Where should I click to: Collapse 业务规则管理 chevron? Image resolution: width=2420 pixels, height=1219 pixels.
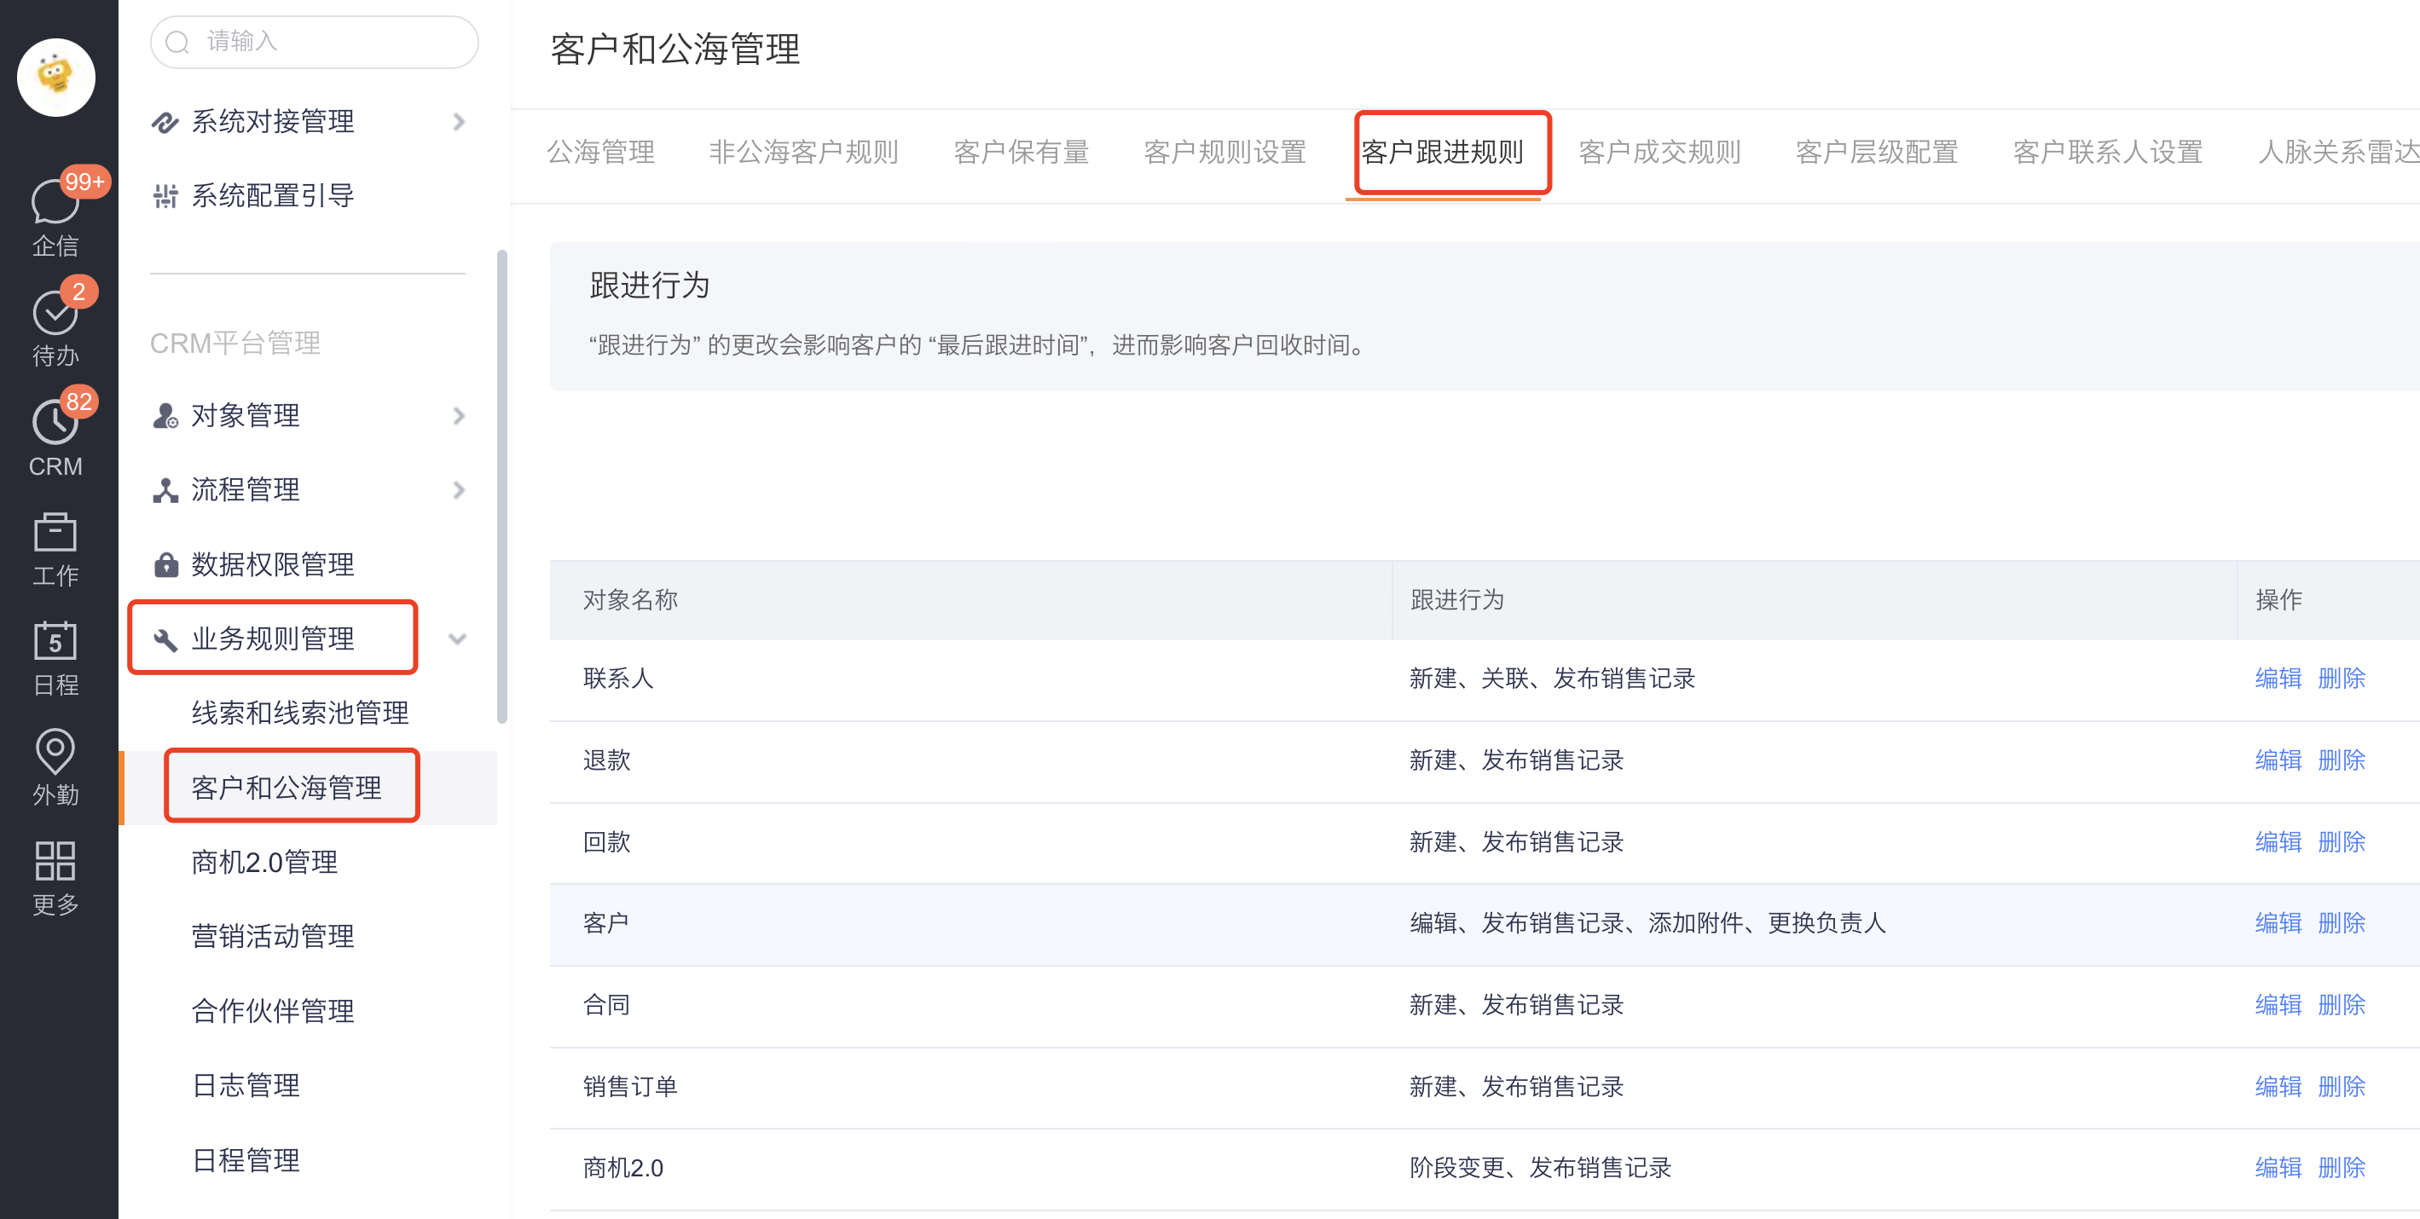pos(458,639)
